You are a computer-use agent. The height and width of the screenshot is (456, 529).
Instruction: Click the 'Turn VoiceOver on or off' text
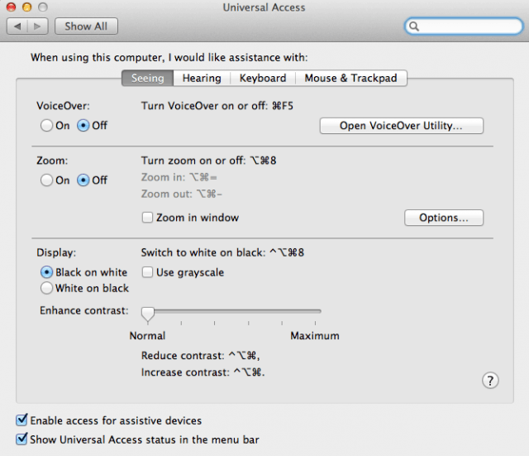(x=217, y=106)
